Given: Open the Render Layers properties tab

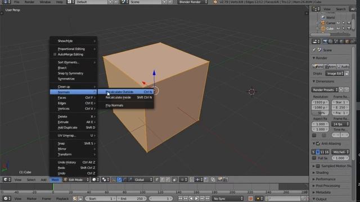Looking at the screenshot, I should coord(330,42).
